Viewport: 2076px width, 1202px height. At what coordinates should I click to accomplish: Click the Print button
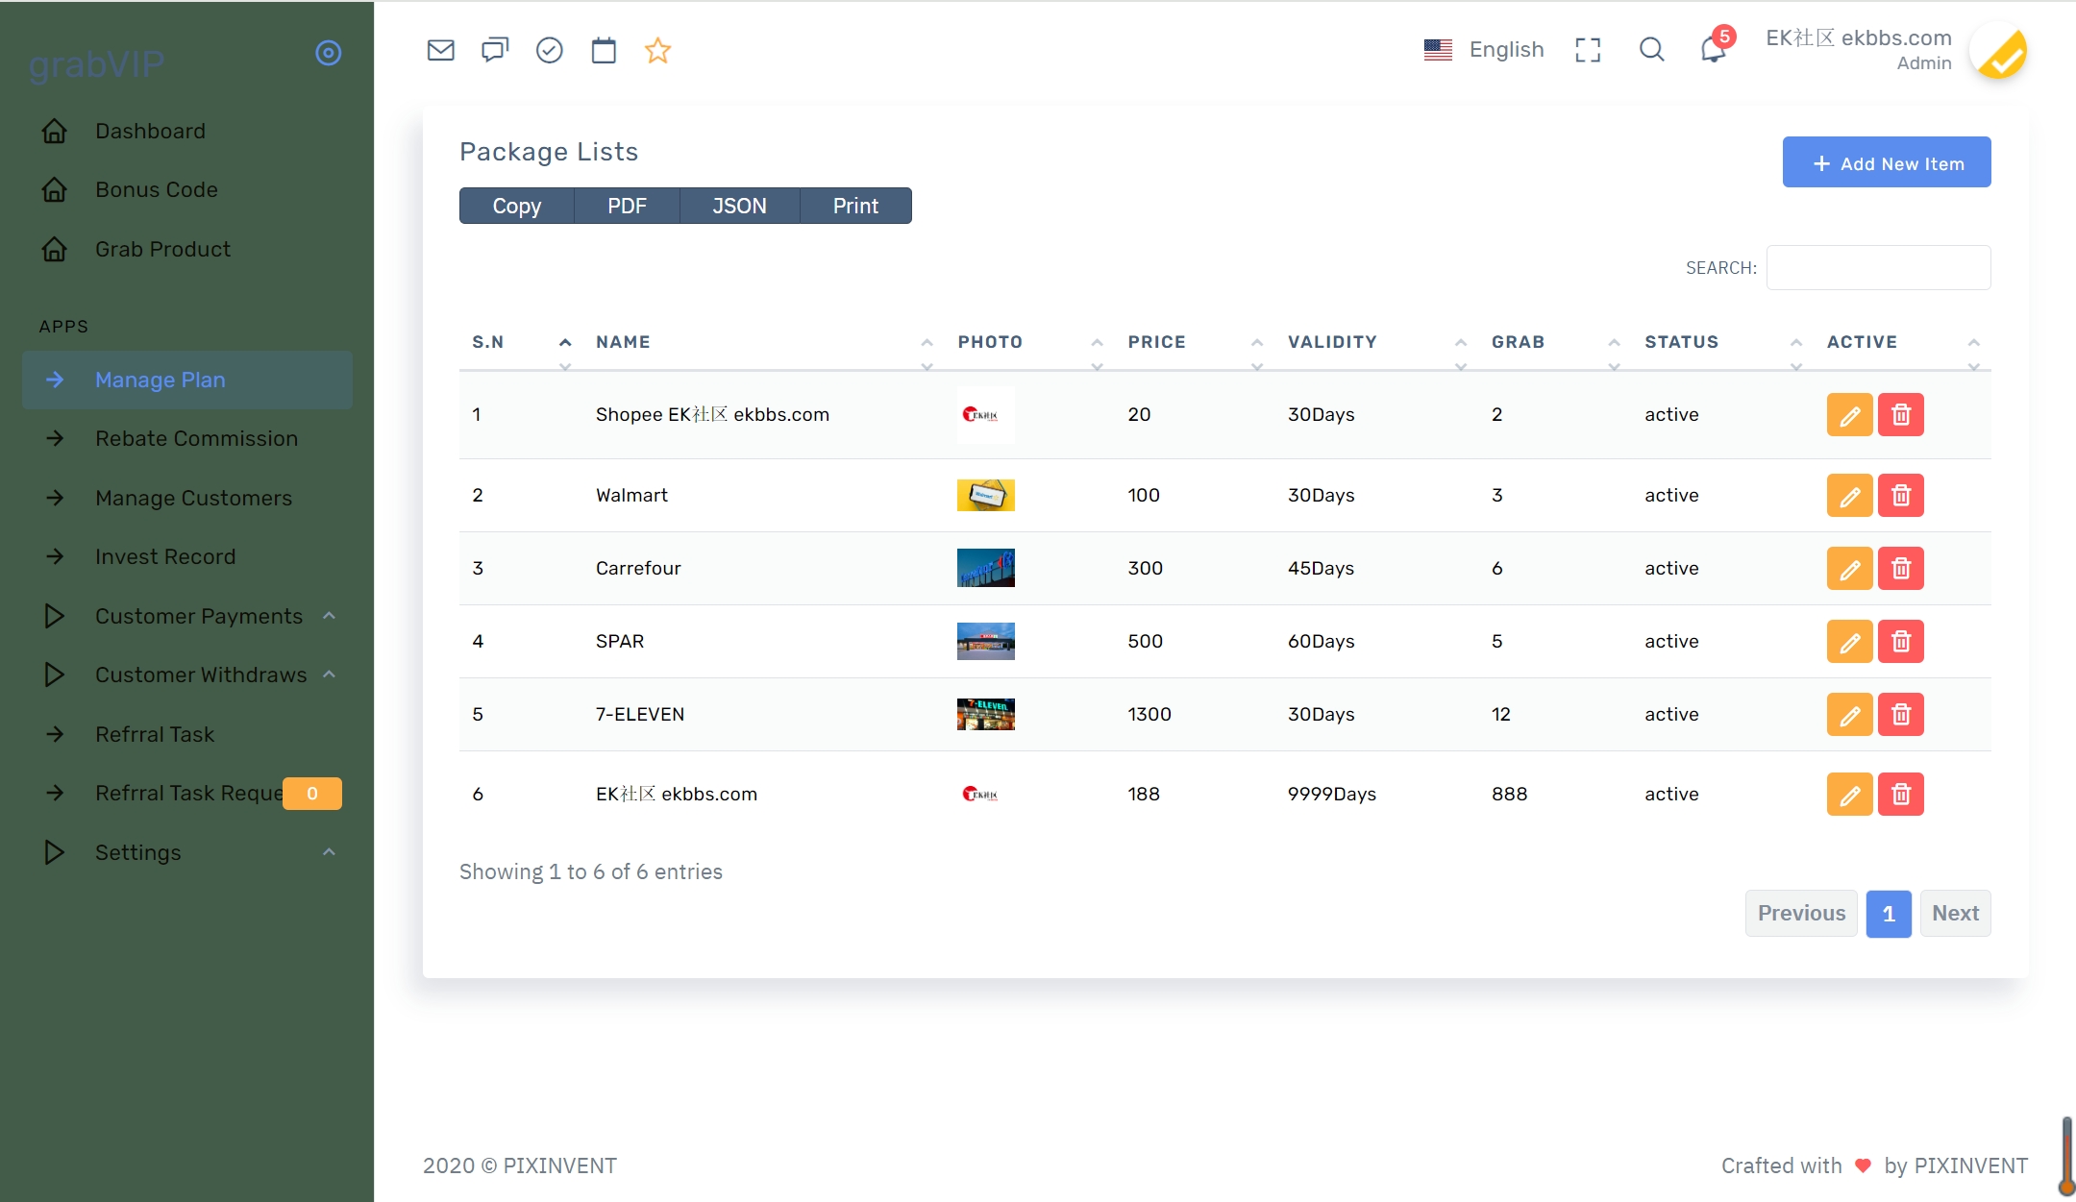tap(855, 206)
